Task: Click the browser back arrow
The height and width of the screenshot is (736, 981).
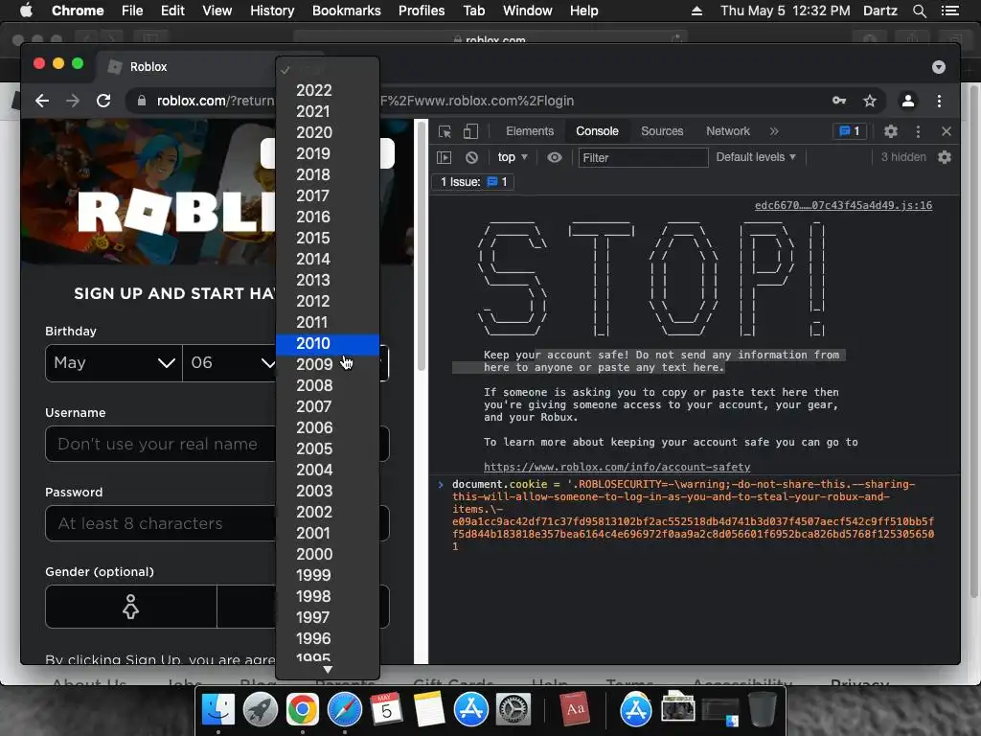Action: 42,101
